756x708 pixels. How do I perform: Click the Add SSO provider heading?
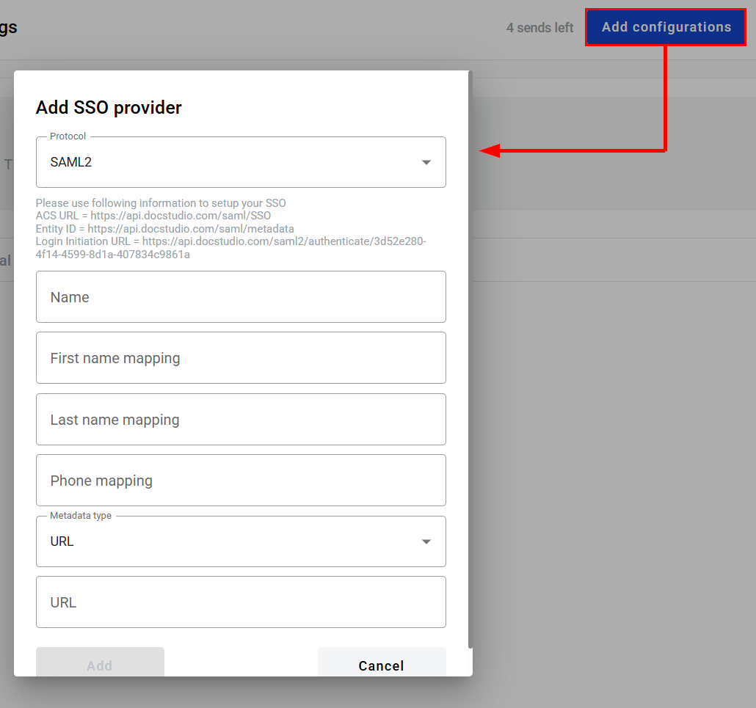pyautogui.click(x=109, y=108)
